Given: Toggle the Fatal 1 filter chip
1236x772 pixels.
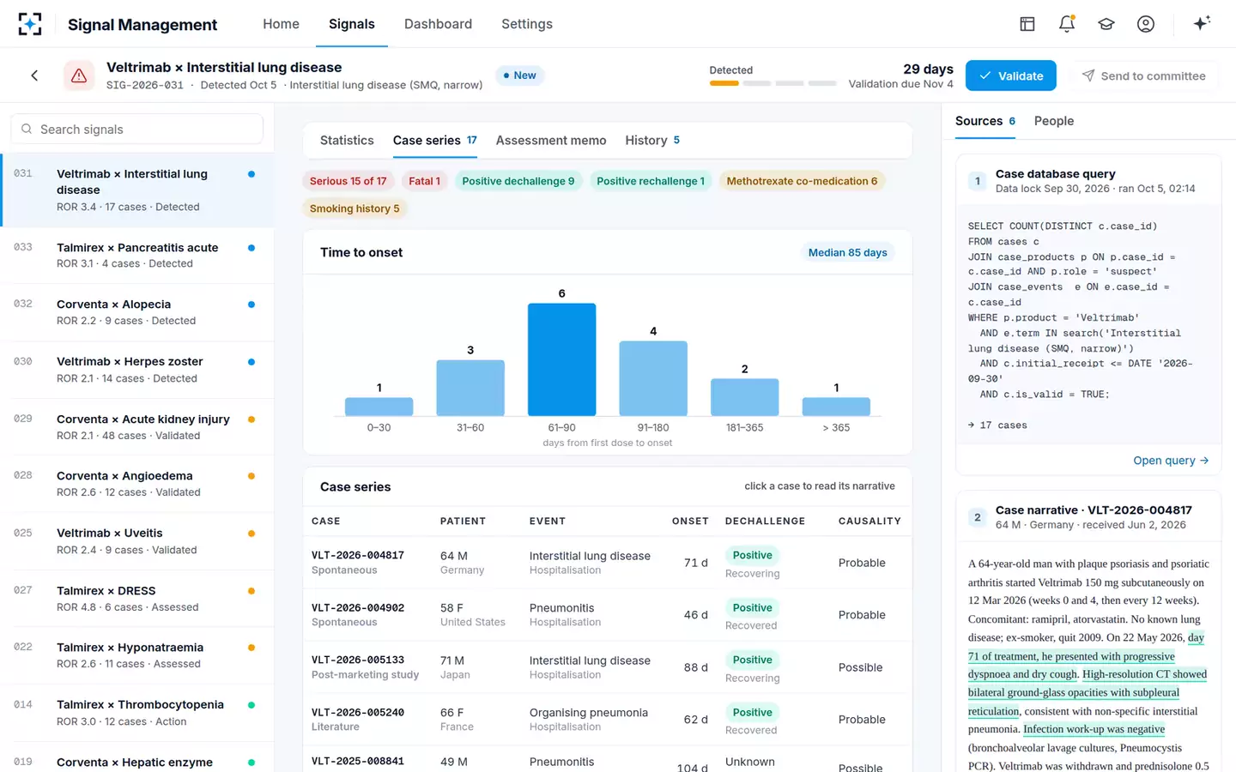Looking at the screenshot, I should pyautogui.click(x=424, y=181).
